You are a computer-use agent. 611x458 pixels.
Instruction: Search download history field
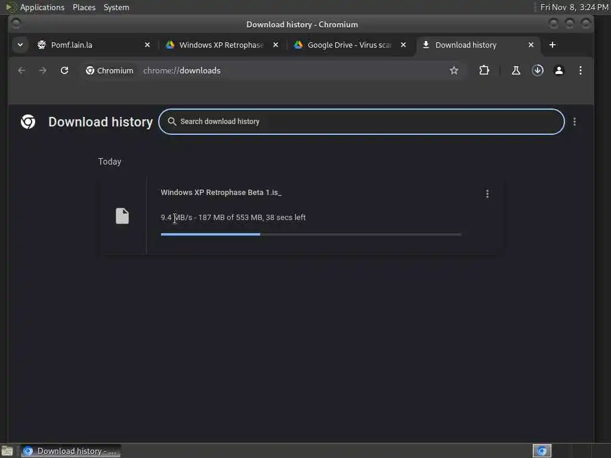361,122
